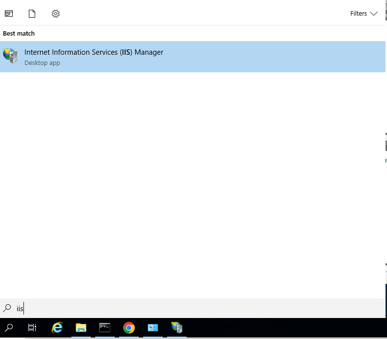
Task: Click the taskbar Search button
Action: click(9, 328)
